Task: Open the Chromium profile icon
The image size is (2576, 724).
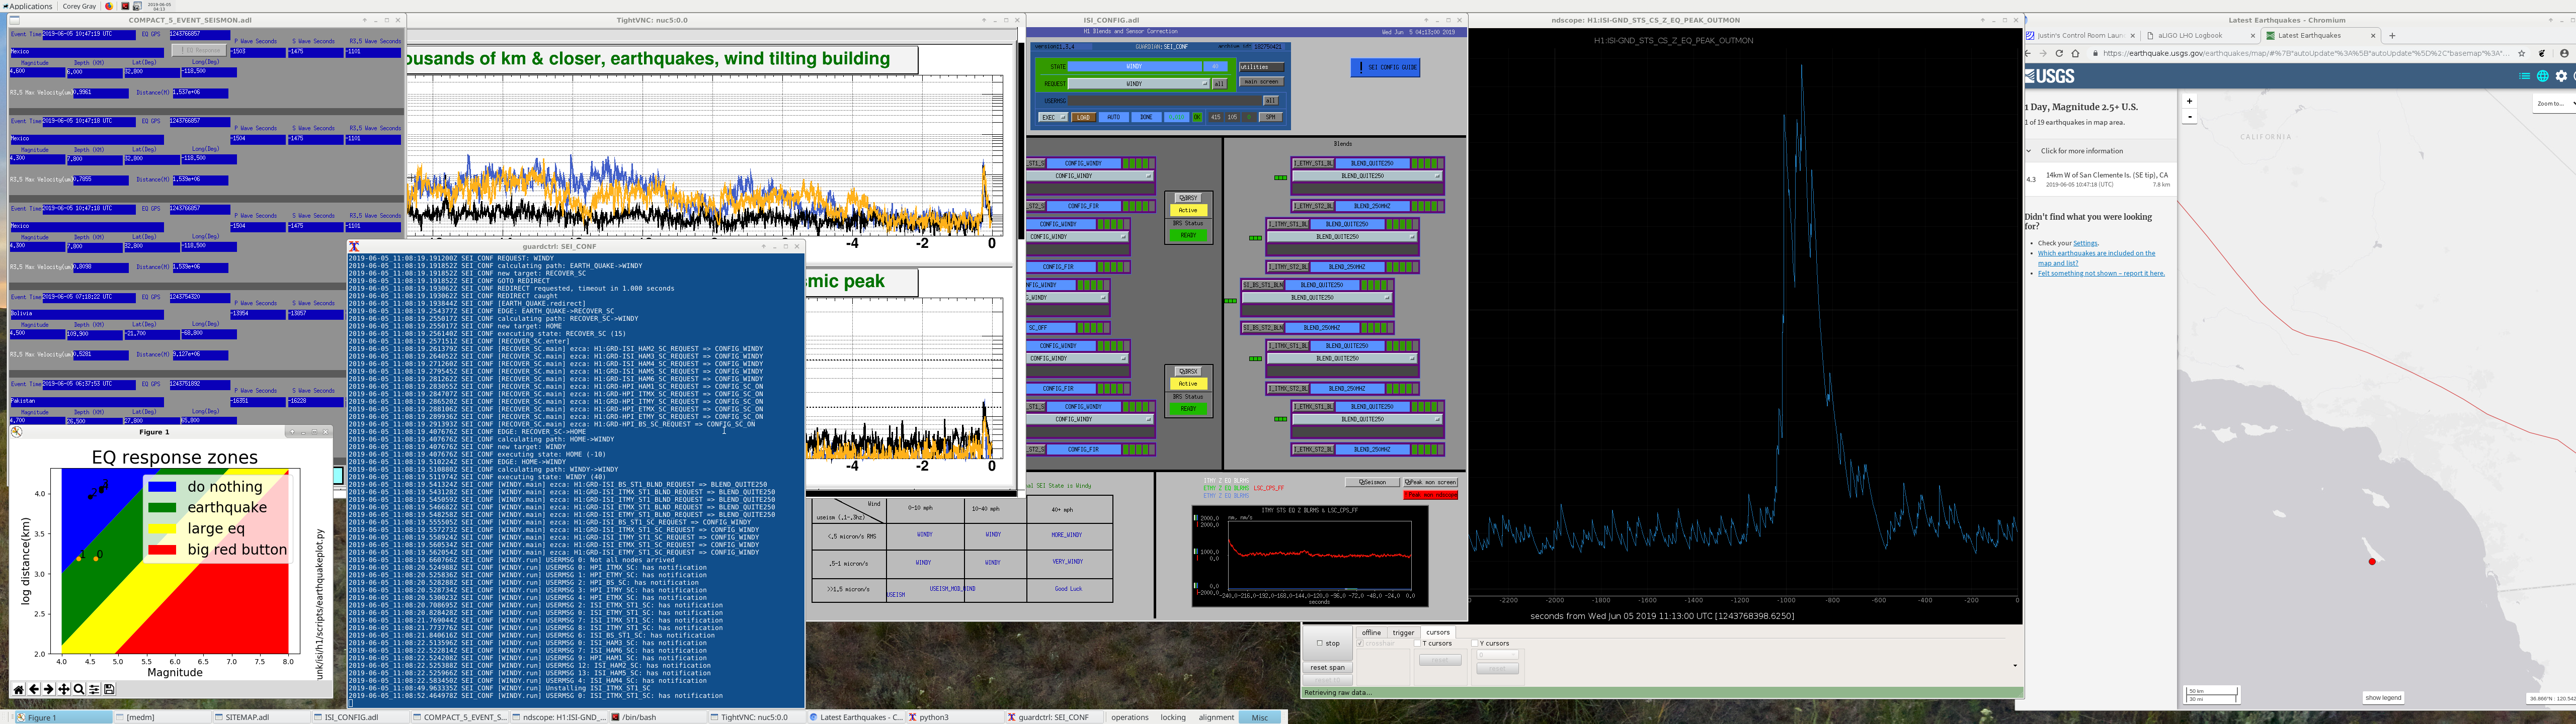Action: pyautogui.click(x=2564, y=53)
